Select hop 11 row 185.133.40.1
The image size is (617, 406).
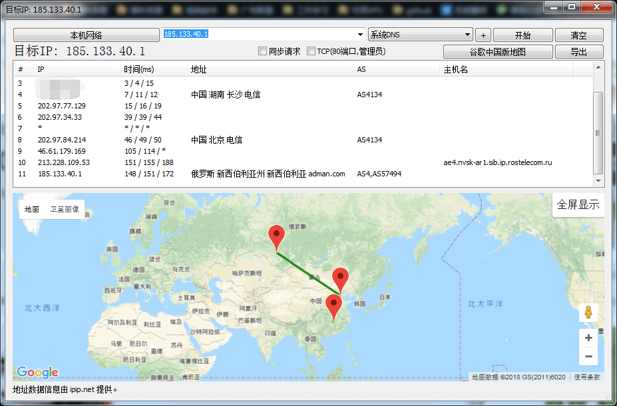point(60,174)
